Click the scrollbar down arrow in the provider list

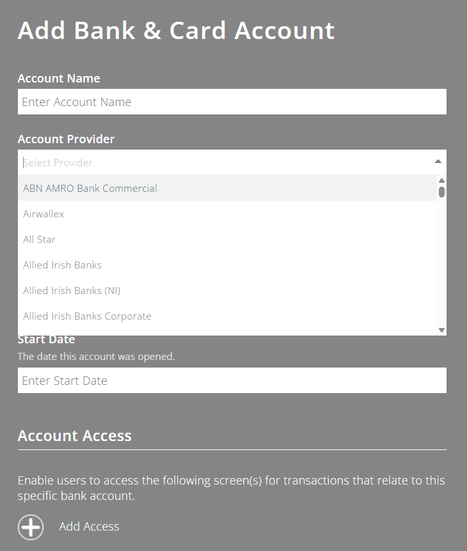click(440, 329)
